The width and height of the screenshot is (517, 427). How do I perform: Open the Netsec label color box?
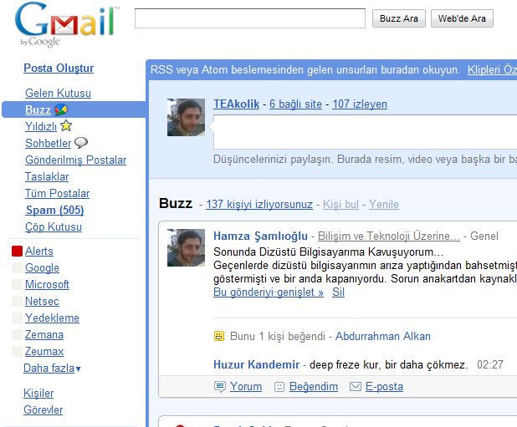(x=17, y=301)
